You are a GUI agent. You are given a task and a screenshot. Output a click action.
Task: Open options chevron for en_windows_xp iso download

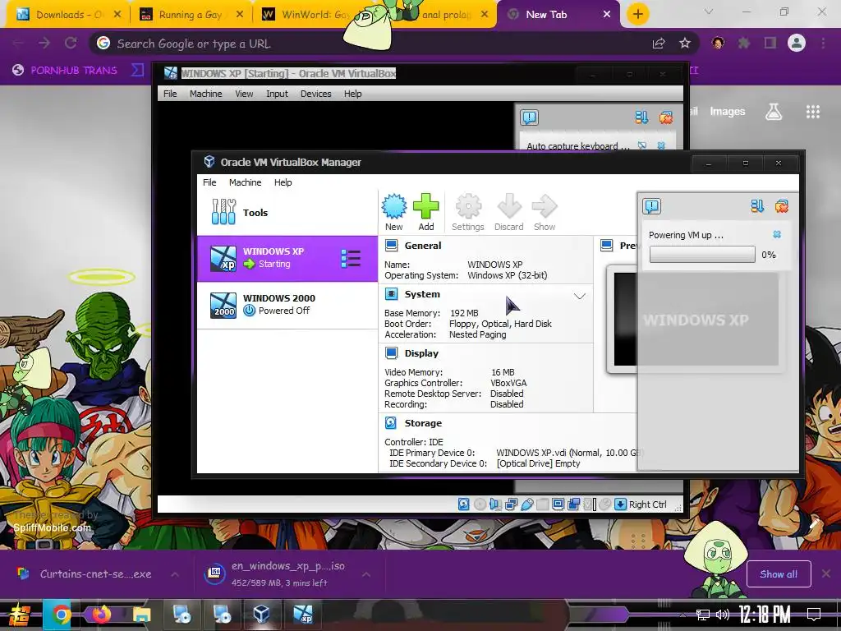366,574
